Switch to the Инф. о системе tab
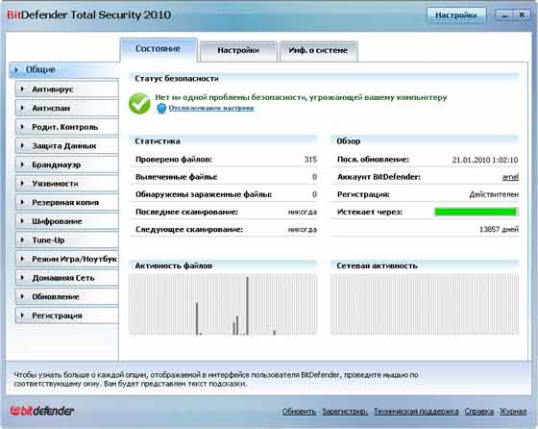Image resolution: width=538 pixels, height=429 pixels. point(318,51)
